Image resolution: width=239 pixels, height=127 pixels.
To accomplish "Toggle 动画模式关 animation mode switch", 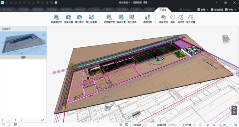I will 109,19.
